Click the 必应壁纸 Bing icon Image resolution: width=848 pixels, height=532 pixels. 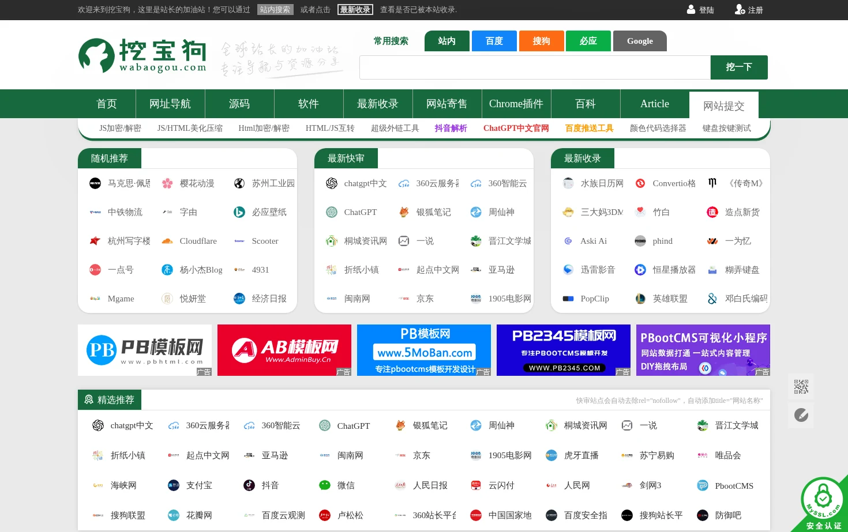[x=239, y=212]
